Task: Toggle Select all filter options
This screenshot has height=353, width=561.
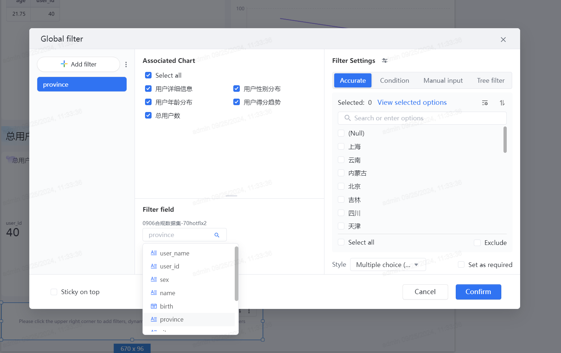Action: (x=341, y=242)
